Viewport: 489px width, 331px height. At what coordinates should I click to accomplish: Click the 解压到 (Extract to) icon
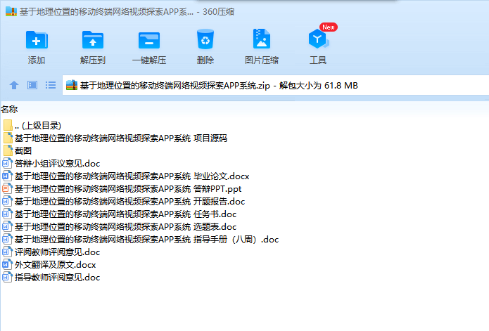click(93, 39)
